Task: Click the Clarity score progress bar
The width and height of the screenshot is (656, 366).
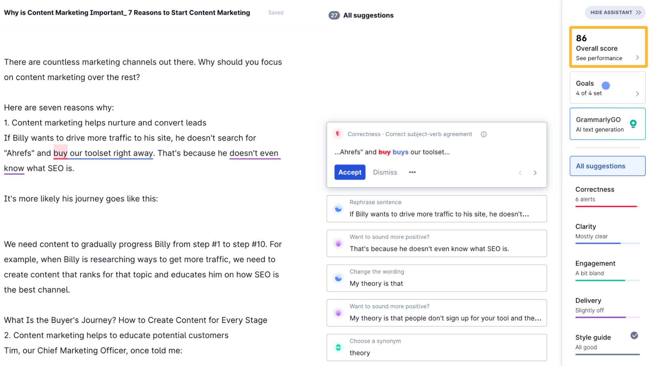Action: point(607,244)
